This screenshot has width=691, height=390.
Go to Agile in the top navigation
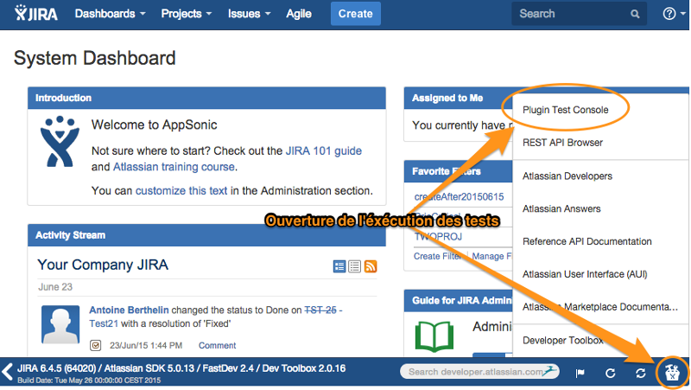point(299,14)
